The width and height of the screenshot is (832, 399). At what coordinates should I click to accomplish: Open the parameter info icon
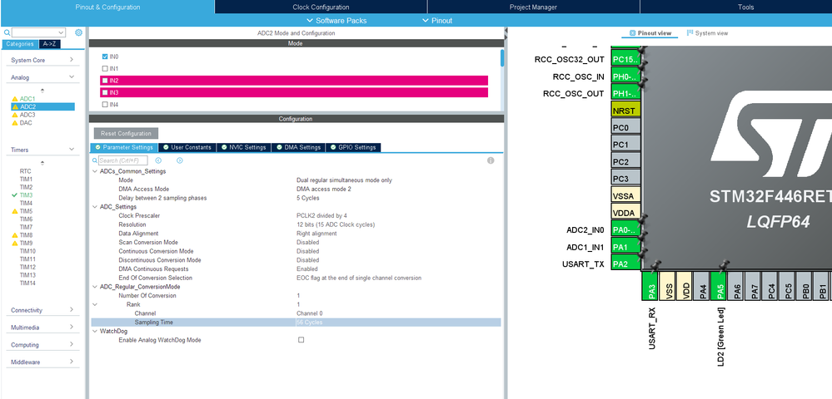coord(491,160)
